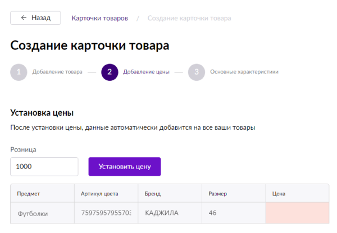Go to Карточки товаров breadcrumb

tap(99, 18)
